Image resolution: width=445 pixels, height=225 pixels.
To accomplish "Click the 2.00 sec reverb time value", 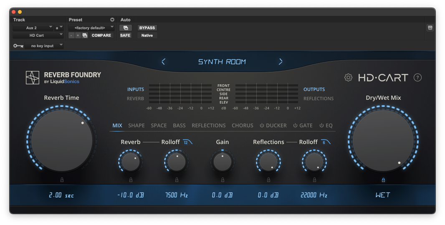I will click(61, 195).
